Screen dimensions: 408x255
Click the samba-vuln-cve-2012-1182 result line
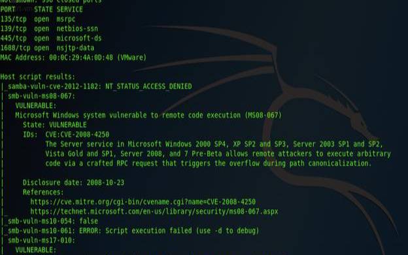click(x=99, y=86)
